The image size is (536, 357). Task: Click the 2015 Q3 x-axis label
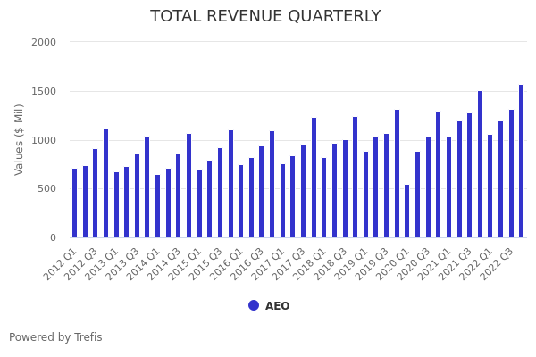coord(205,265)
